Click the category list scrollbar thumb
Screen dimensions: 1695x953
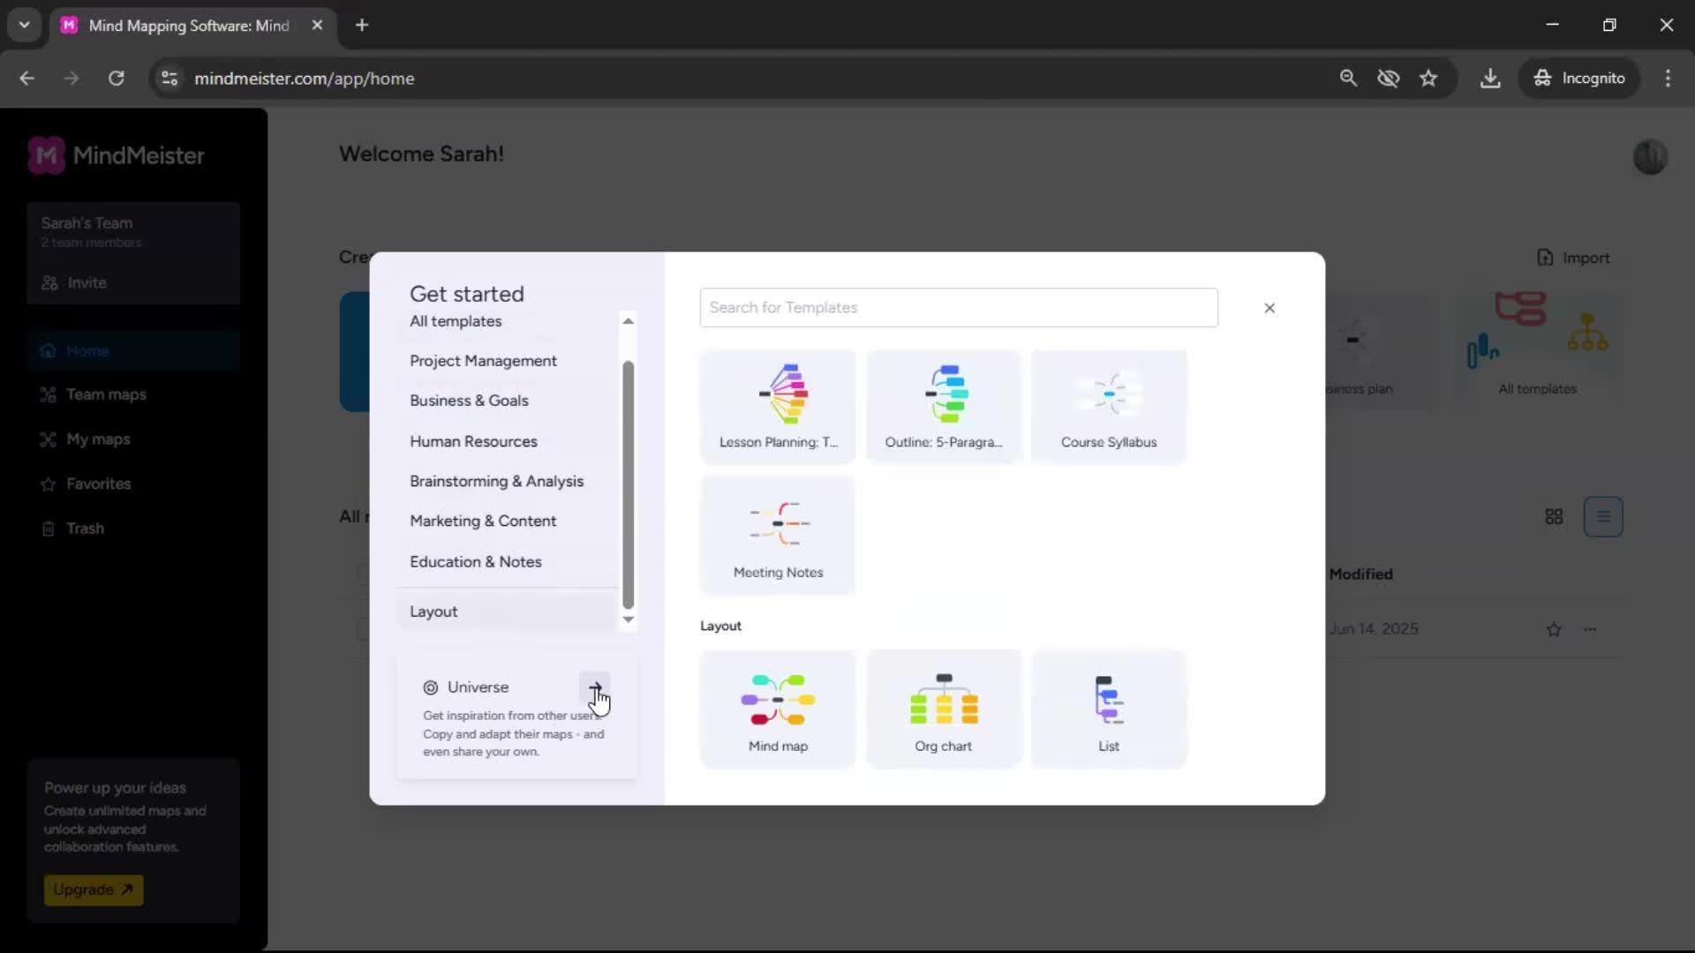point(629,484)
